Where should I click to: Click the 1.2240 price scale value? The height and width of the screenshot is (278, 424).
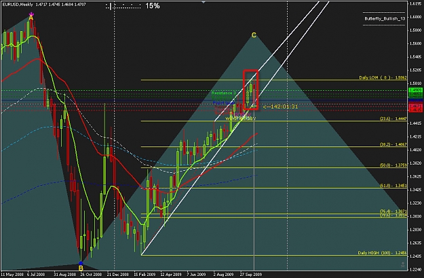pos(416,269)
